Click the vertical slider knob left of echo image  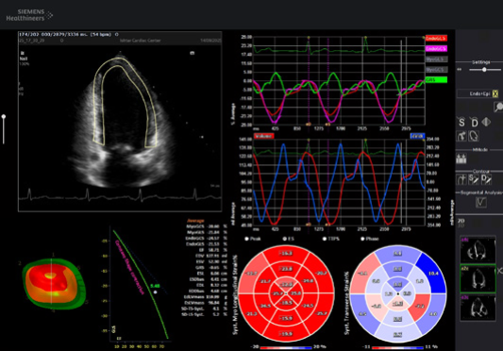pyautogui.click(x=4, y=117)
